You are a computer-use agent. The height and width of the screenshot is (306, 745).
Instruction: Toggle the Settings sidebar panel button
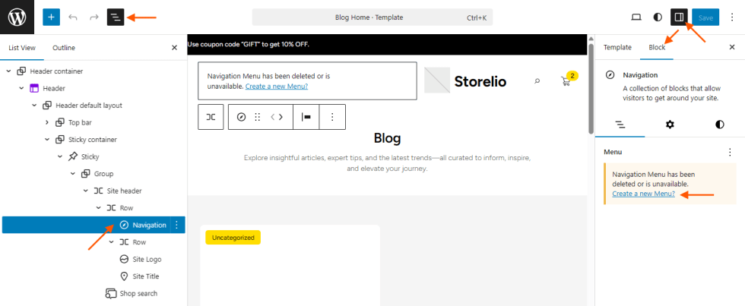pyautogui.click(x=680, y=17)
